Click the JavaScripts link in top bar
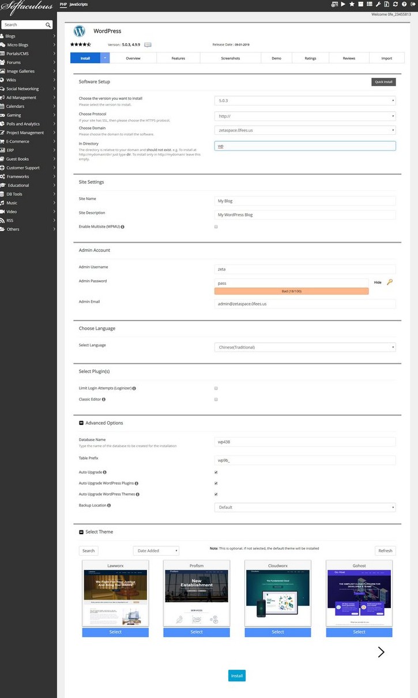 coord(78,4)
